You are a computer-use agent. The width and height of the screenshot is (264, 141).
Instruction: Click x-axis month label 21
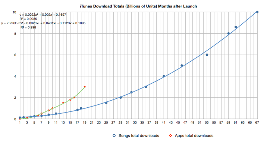[92, 123]
